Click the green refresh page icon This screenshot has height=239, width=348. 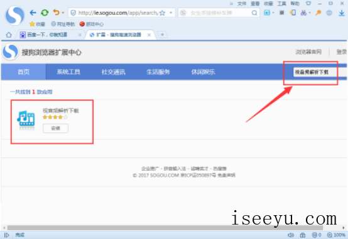coord(45,13)
